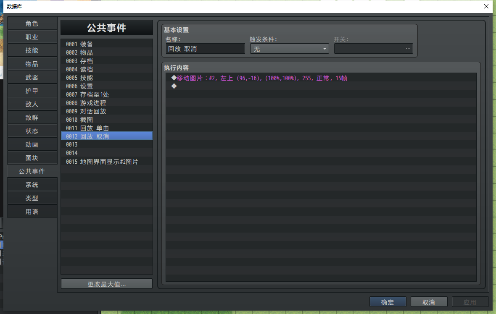
Task: Open the 护甲 tab
Action: pyautogui.click(x=32, y=91)
